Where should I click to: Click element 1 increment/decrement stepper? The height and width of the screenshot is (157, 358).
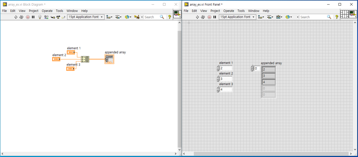(x=218, y=68)
